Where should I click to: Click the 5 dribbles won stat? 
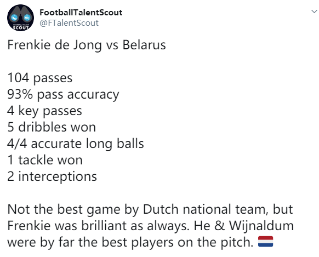tap(52, 127)
